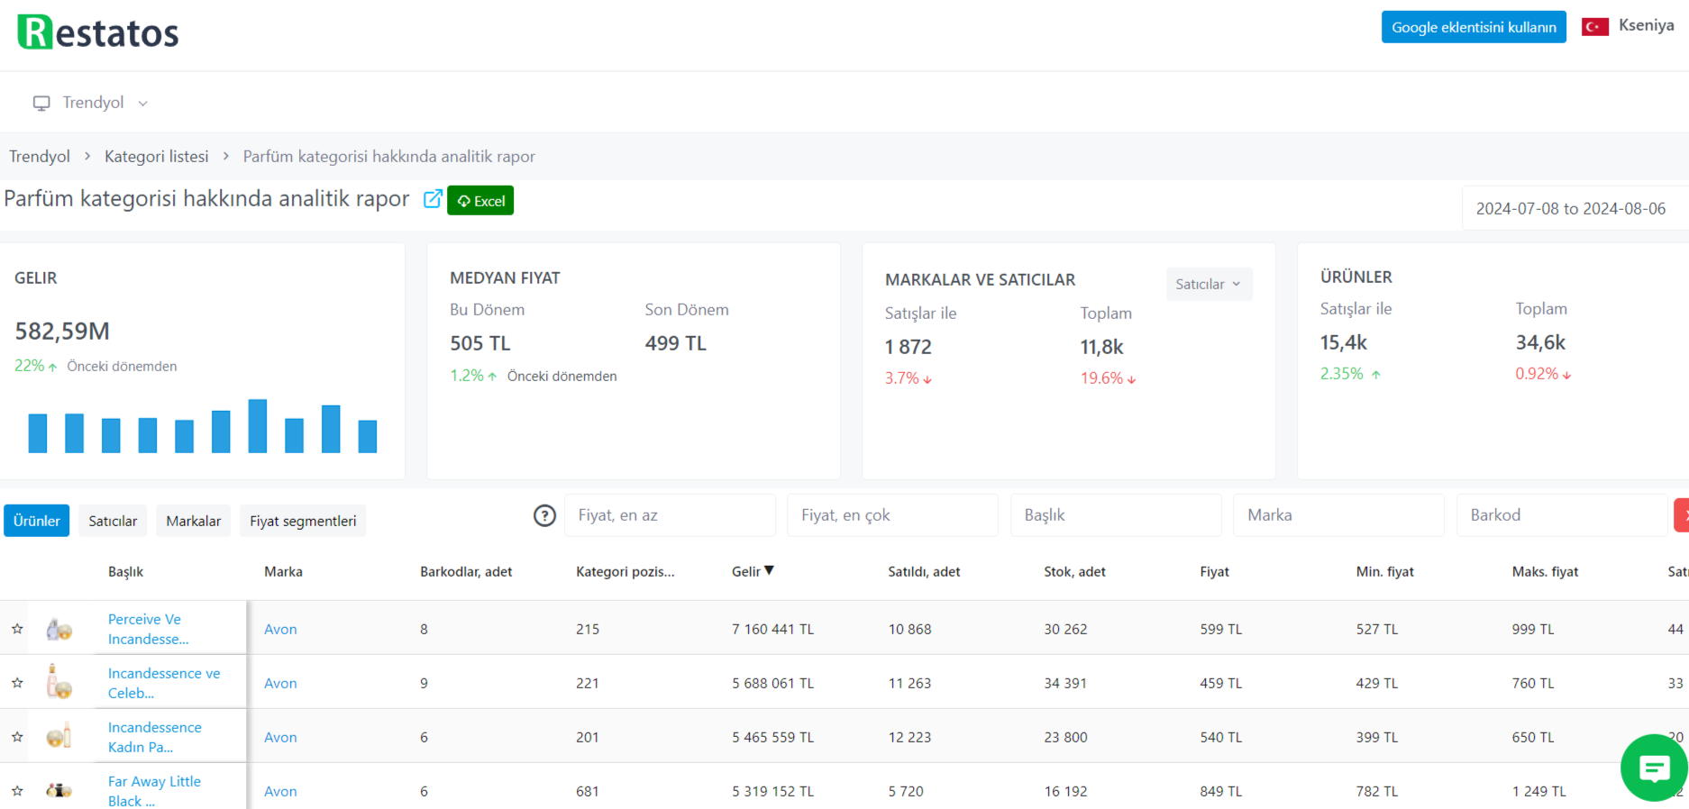
Task: Open the Kseniya user menu
Action: [x=1646, y=25]
